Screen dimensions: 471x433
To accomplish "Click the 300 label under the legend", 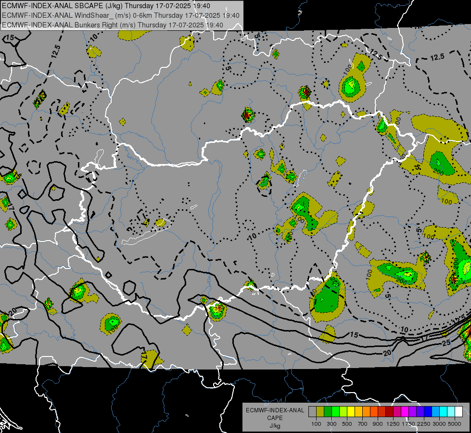I will [x=331, y=424].
